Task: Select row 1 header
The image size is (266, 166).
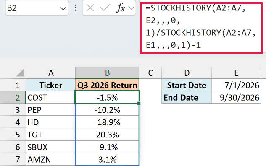Action: pyautogui.click(x=13, y=85)
